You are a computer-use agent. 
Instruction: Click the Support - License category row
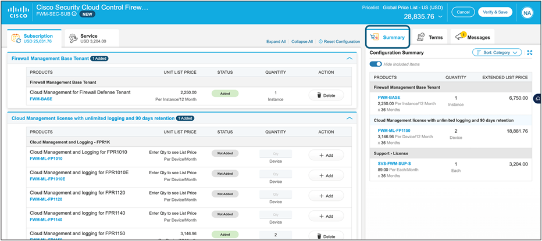click(451, 153)
